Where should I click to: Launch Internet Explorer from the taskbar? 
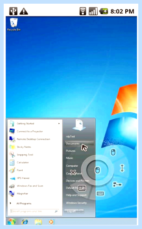[x=25, y=222]
